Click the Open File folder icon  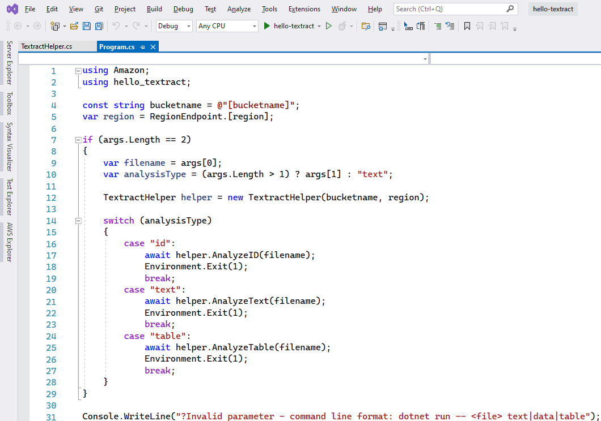(x=74, y=26)
